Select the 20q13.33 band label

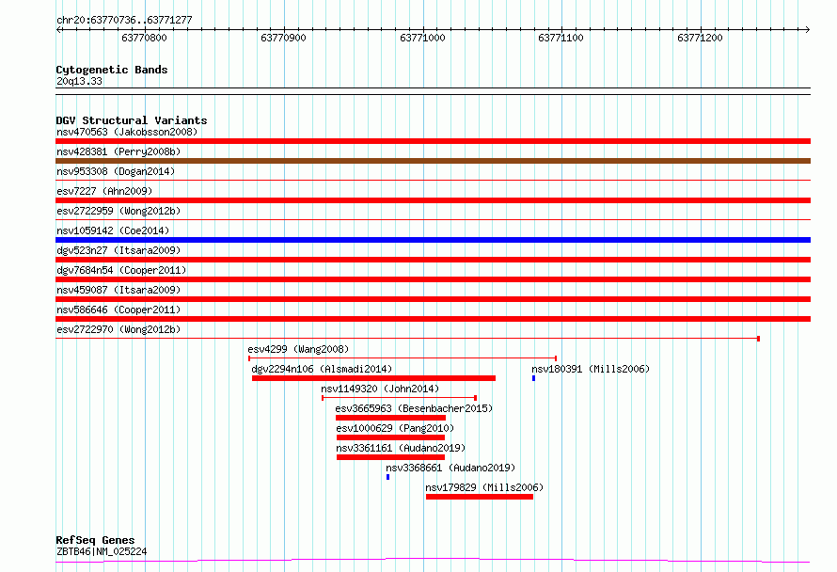(x=79, y=81)
